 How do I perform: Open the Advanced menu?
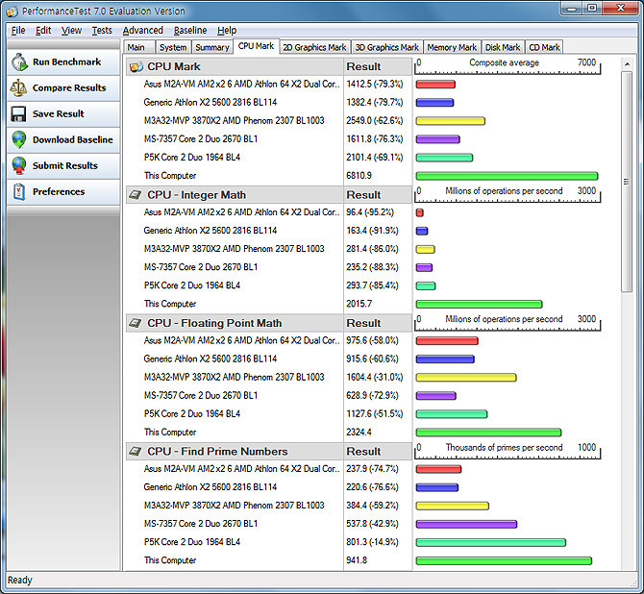[142, 31]
